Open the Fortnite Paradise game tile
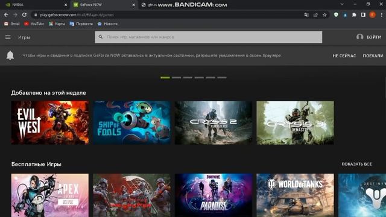 214,195
